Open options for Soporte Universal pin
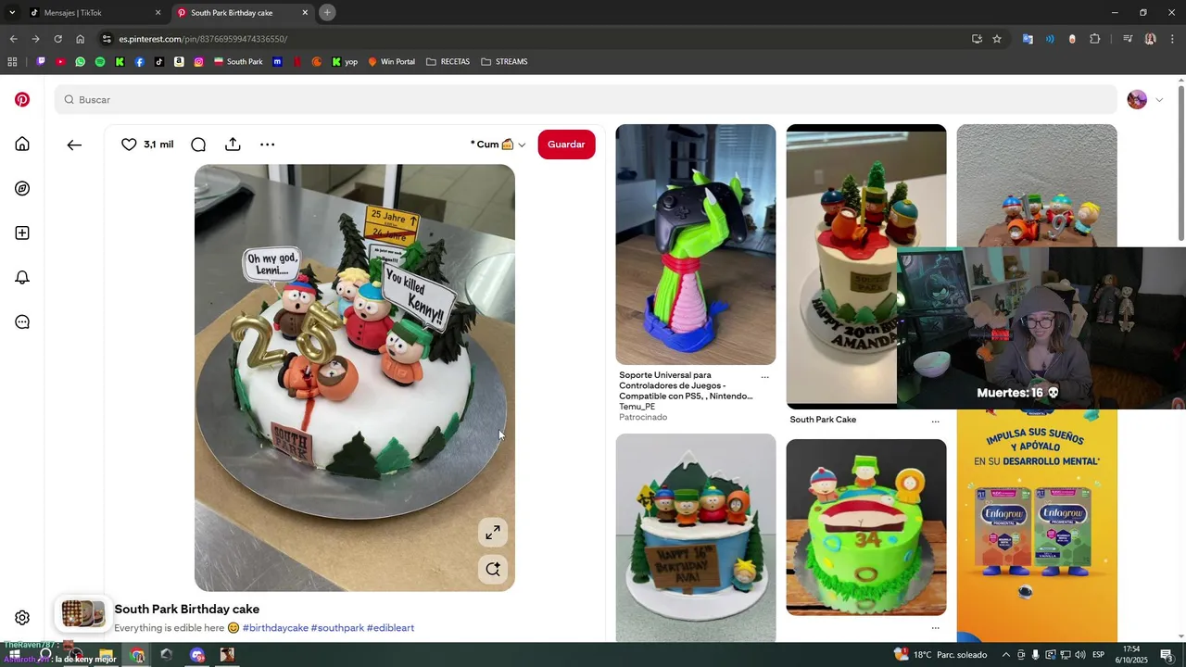The image size is (1186, 667). [x=764, y=377]
